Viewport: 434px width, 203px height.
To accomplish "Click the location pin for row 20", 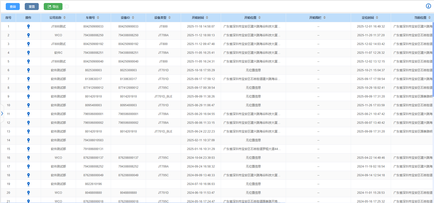I will (28, 193).
